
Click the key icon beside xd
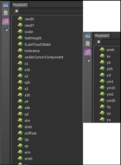(x=20, y=114)
